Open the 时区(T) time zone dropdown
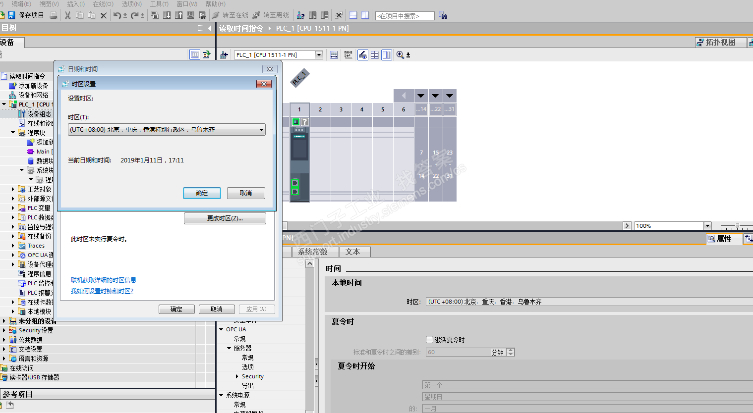Screen dimensions: 753x413 tap(167, 130)
